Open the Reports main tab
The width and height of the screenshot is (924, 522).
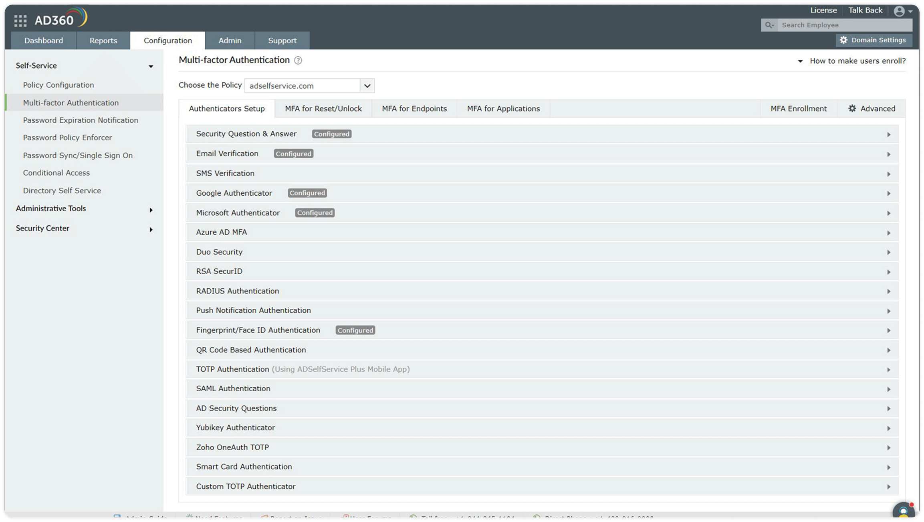tap(103, 40)
